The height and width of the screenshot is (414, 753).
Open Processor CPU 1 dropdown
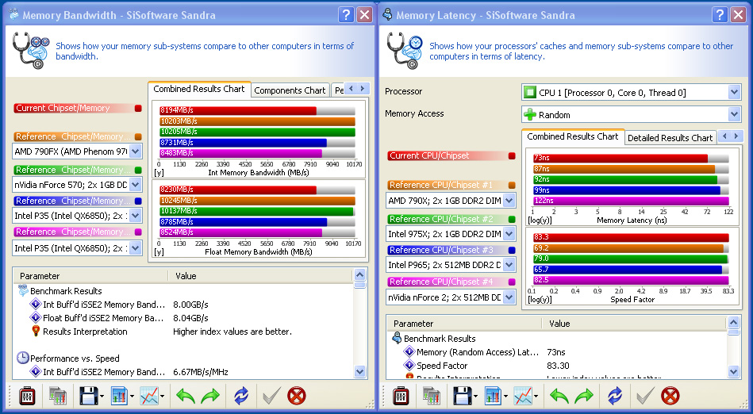pos(734,92)
